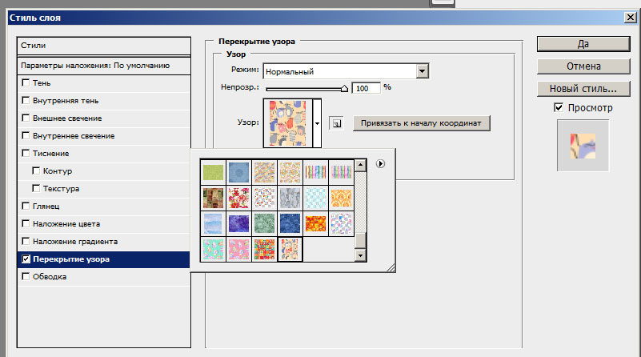Click the pattern list scrollbar thumb
Viewport: 641px width, 357px height.
click(x=360, y=240)
